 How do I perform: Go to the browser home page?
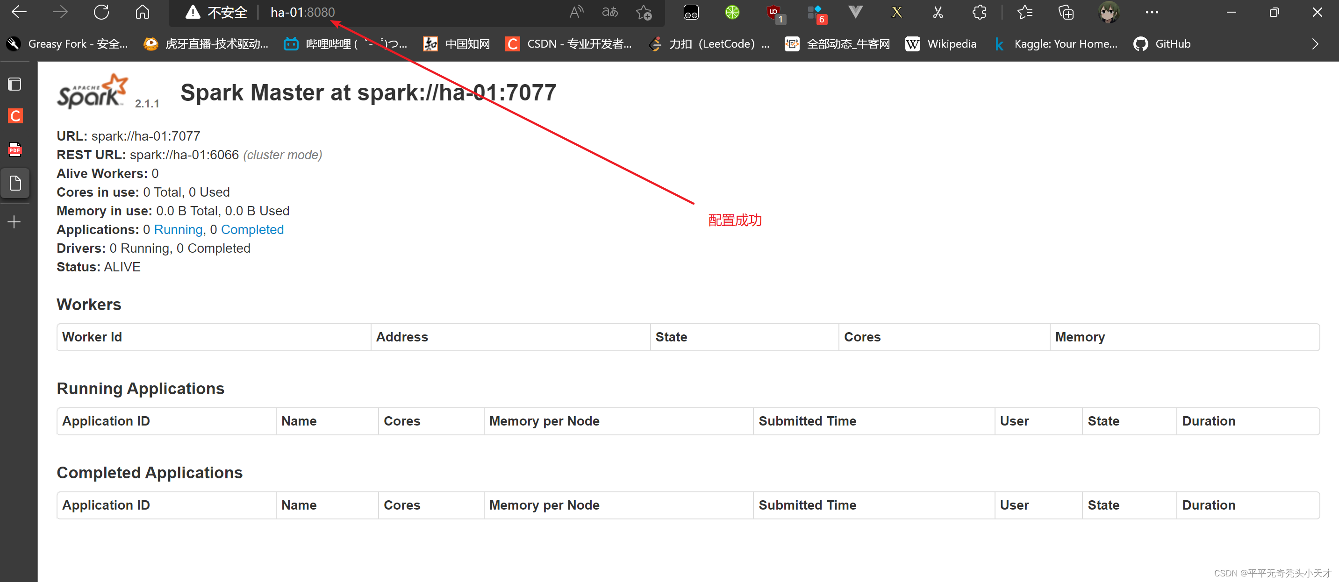[143, 12]
